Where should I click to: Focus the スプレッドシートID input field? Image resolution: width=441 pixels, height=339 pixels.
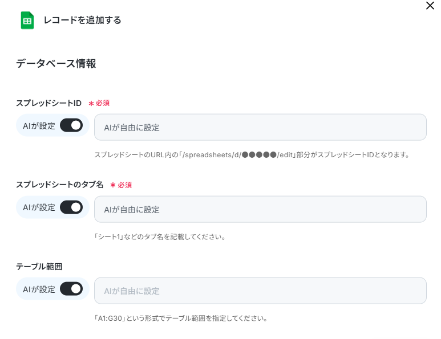coord(260,127)
